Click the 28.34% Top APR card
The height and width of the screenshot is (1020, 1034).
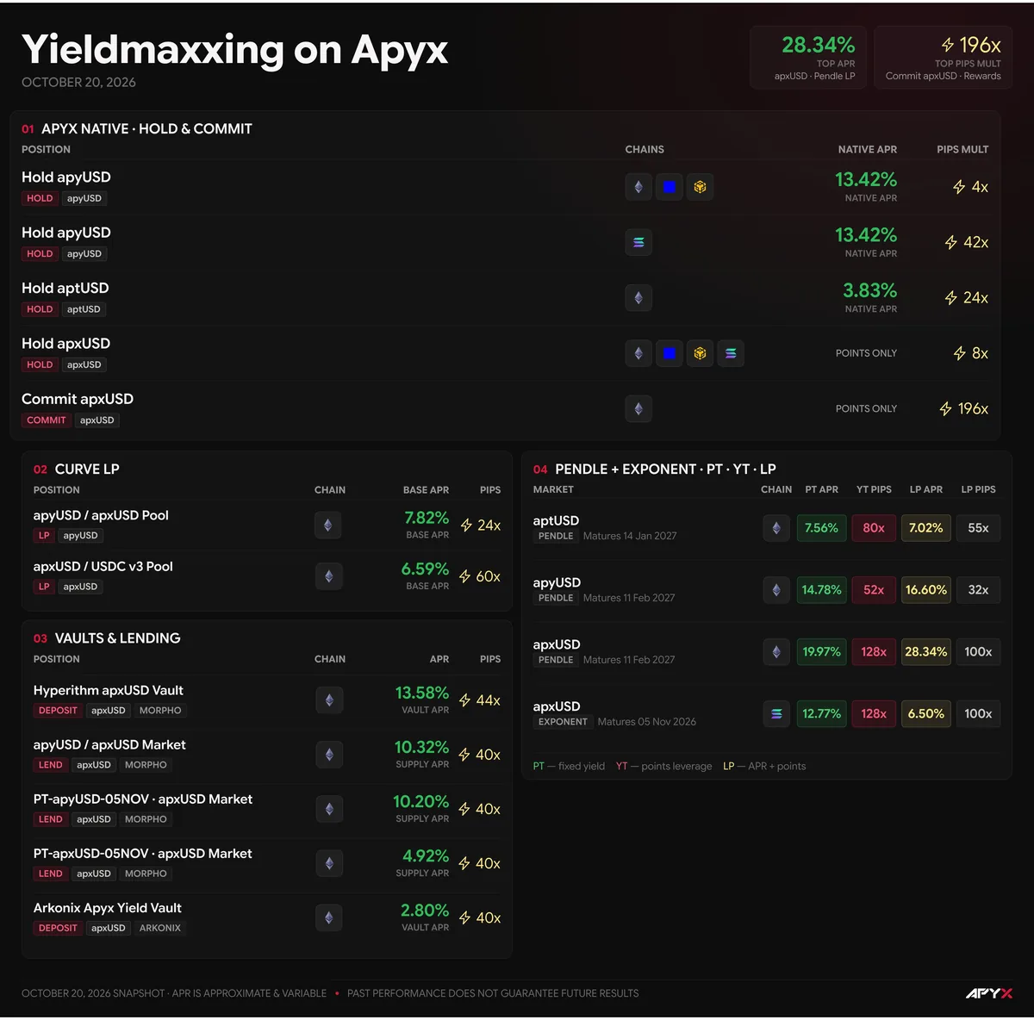coord(810,58)
